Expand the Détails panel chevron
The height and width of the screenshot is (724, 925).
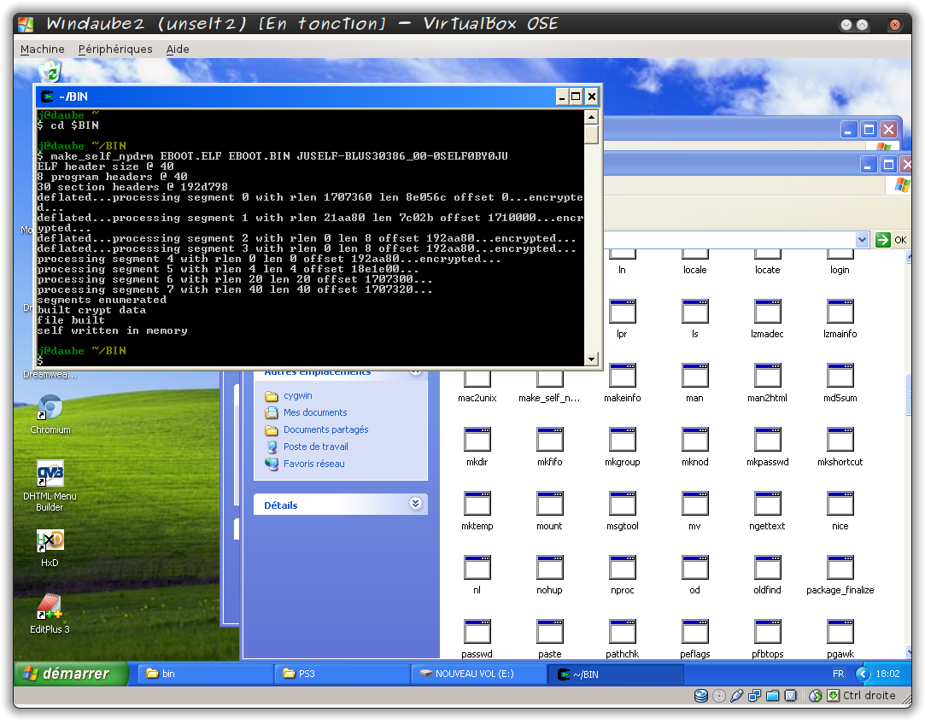pos(416,504)
